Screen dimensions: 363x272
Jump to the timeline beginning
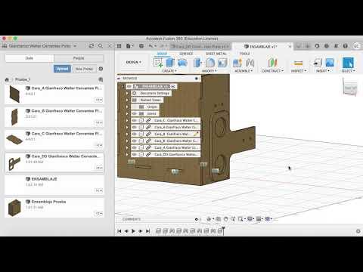click(119, 231)
